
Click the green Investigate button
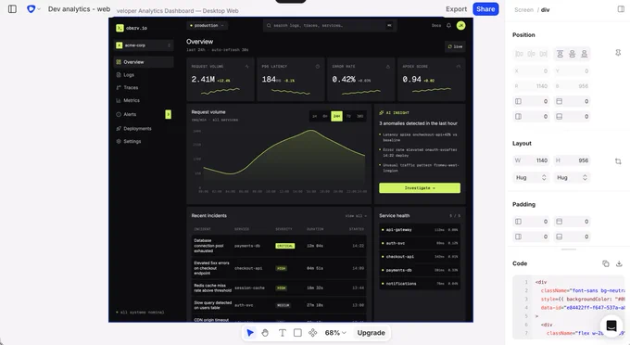(x=420, y=187)
